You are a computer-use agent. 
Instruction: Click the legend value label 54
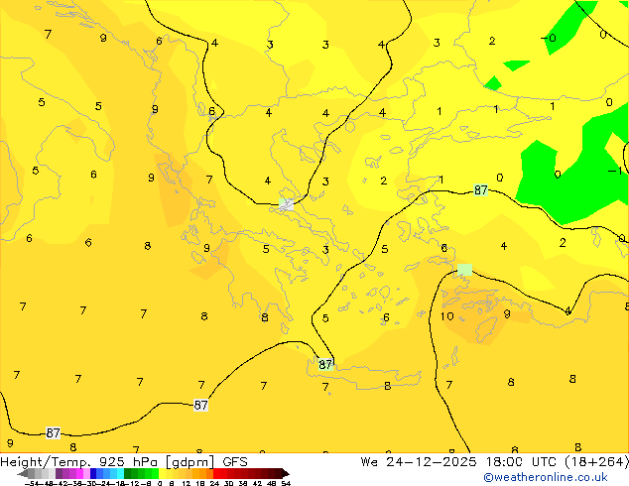point(286,483)
